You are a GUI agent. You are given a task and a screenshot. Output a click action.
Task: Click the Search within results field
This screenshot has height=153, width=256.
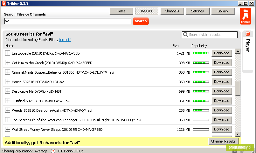tap(210, 35)
